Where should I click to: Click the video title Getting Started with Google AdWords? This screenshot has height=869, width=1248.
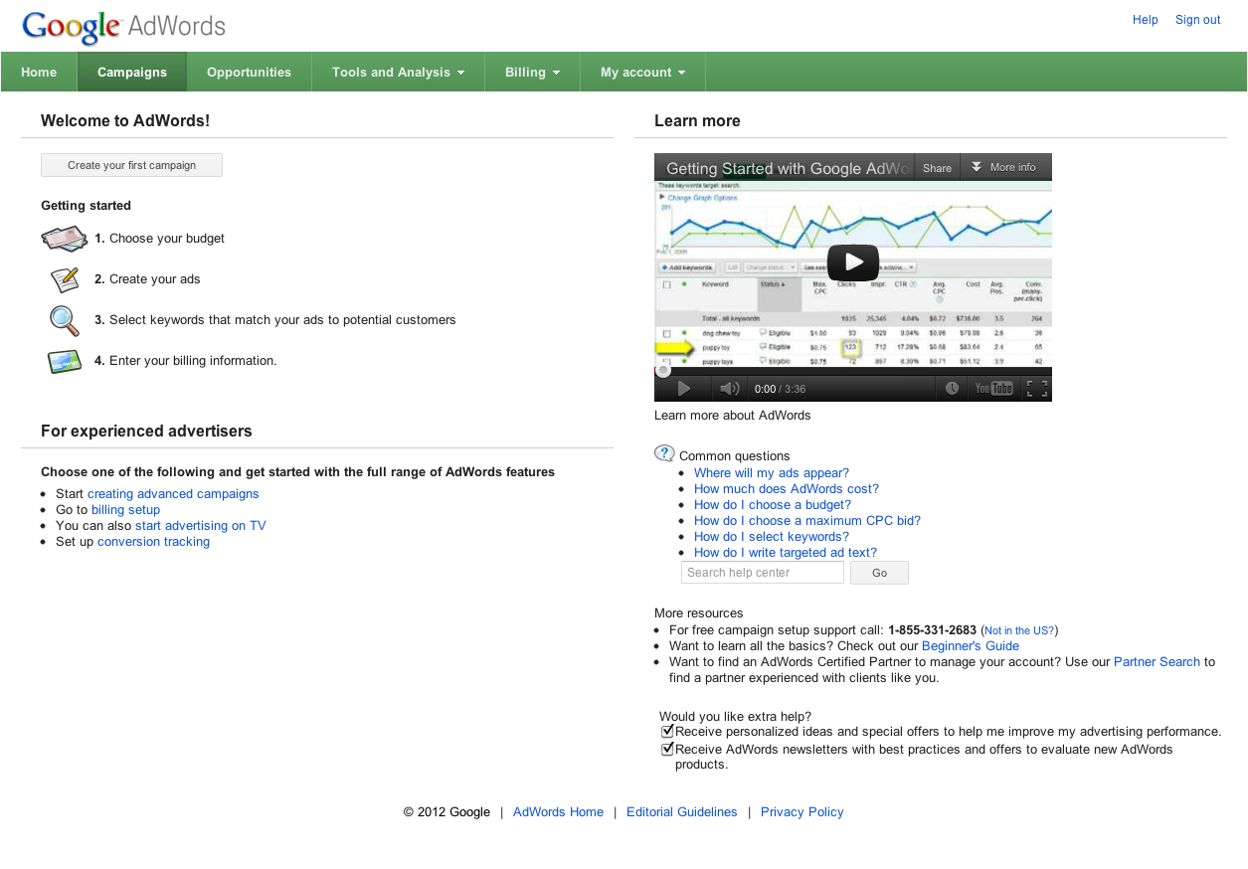click(x=788, y=168)
